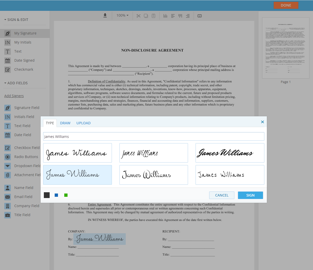
Task: Pick the green signature color swatch
Action: 66,195
